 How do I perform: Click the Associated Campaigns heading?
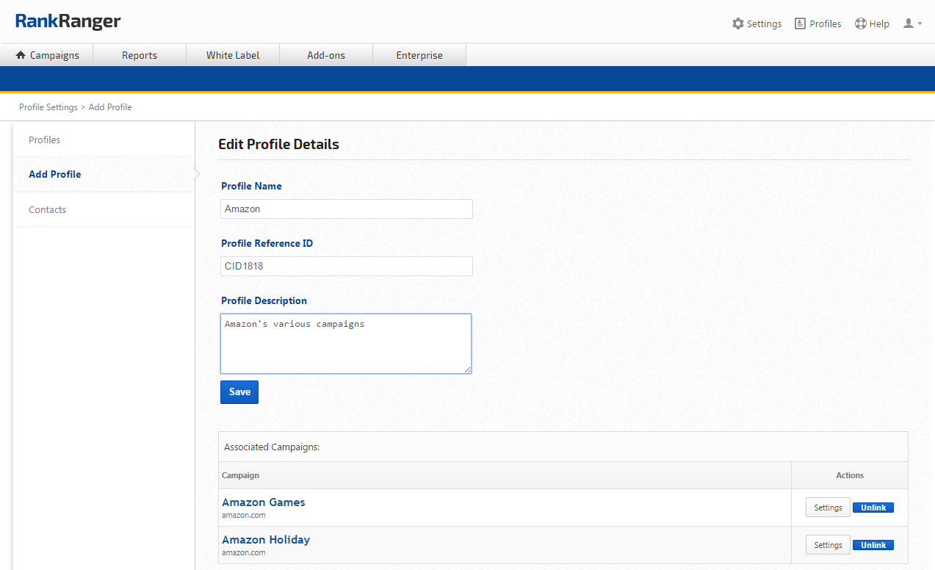(x=272, y=447)
